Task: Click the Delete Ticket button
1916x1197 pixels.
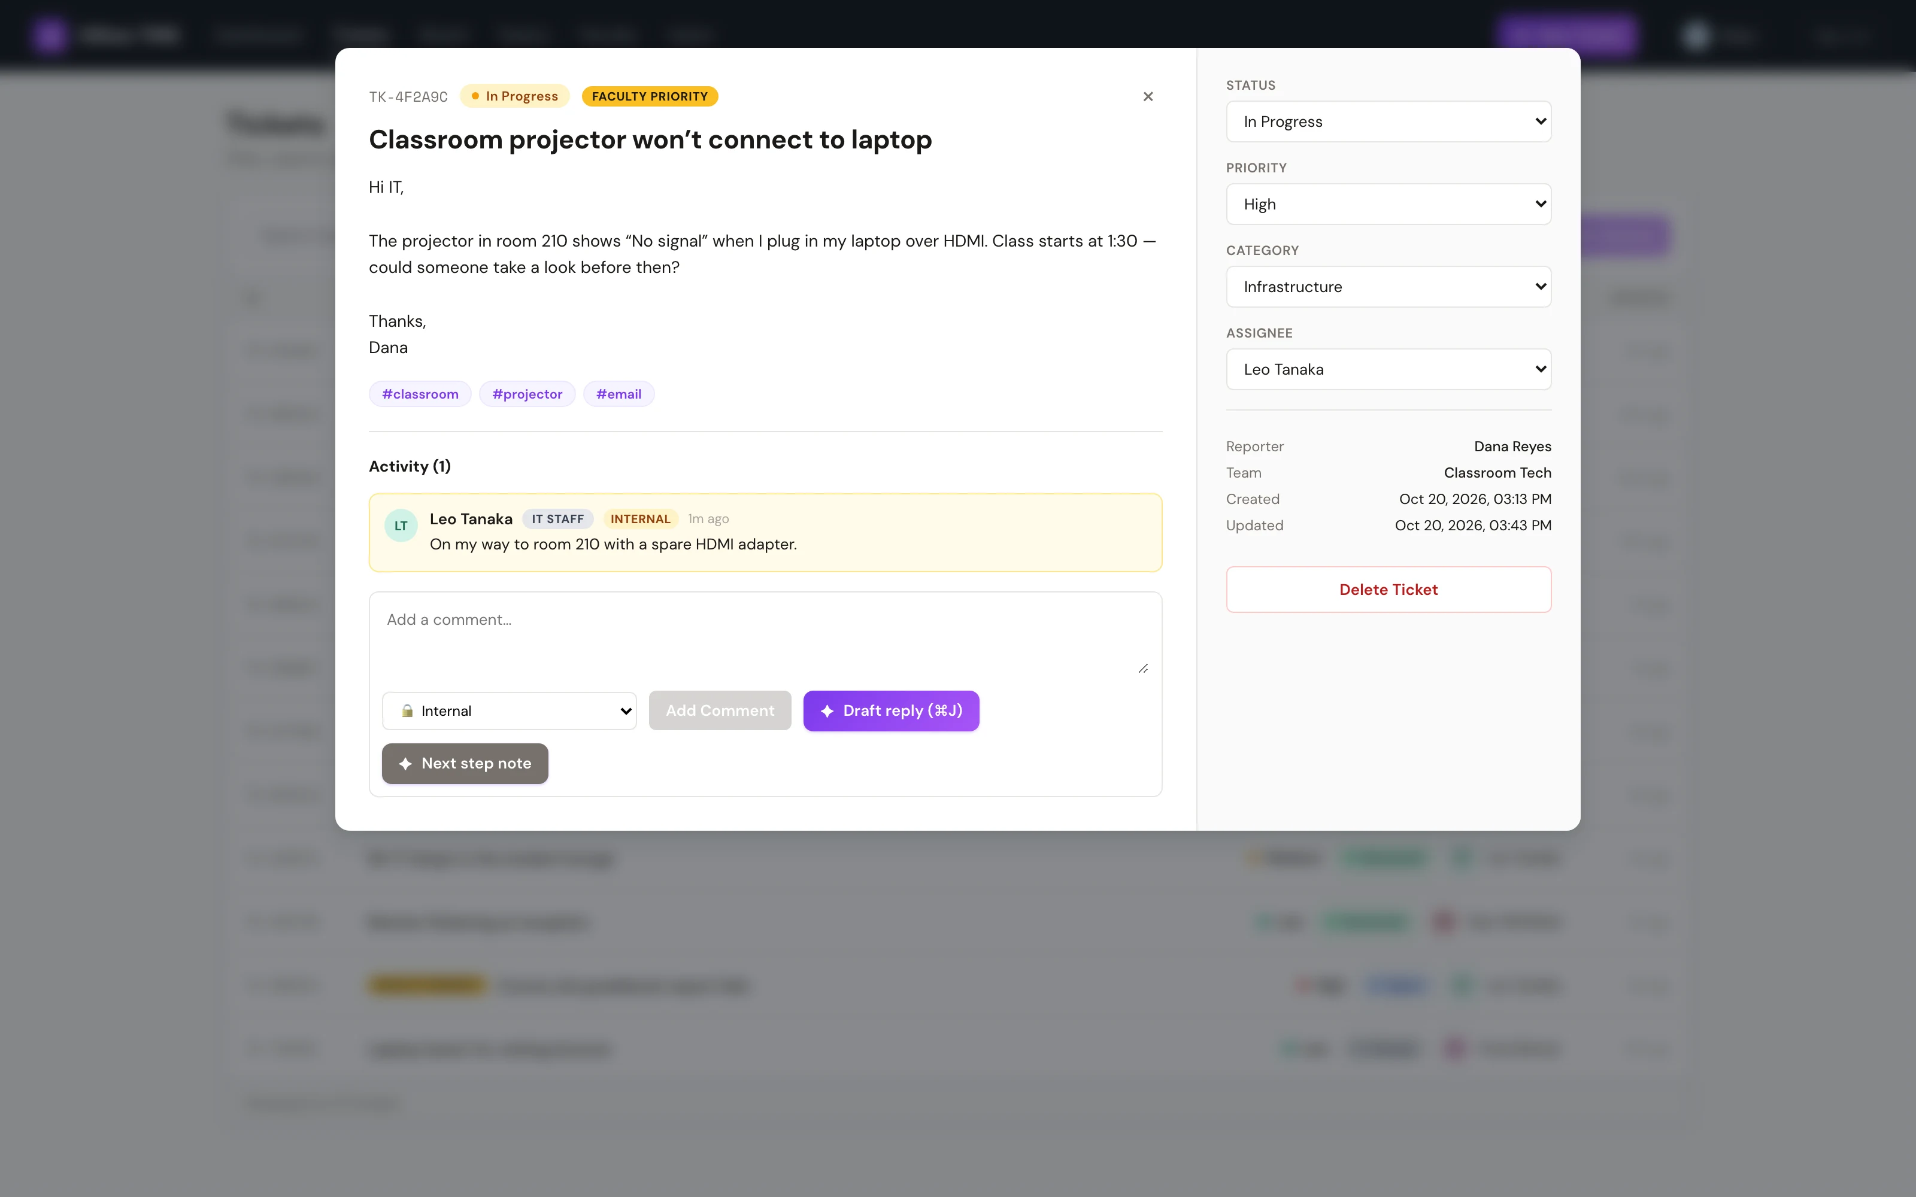Action: pyautogui.click(x=1388, y=590)
